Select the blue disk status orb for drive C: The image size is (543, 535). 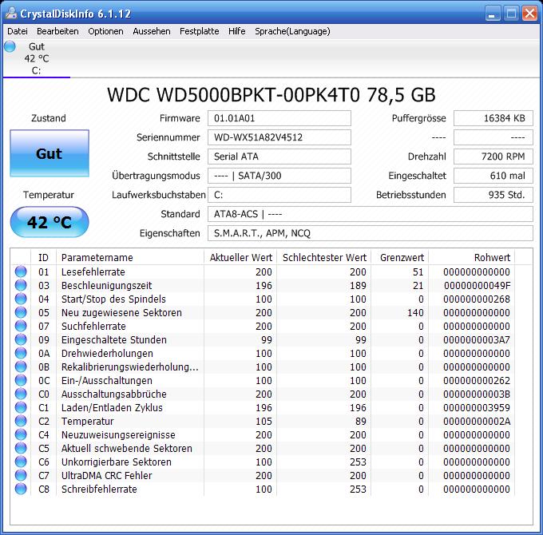(x=10, y=46)
